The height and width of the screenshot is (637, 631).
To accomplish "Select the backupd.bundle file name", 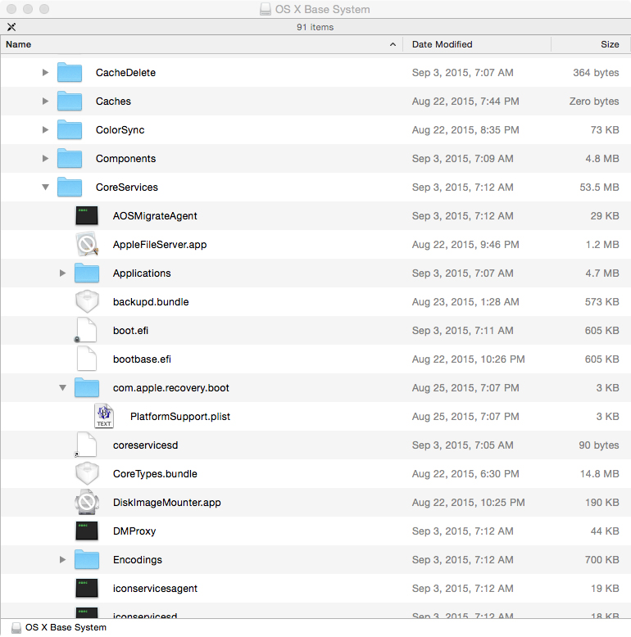I will click(151, 302).
